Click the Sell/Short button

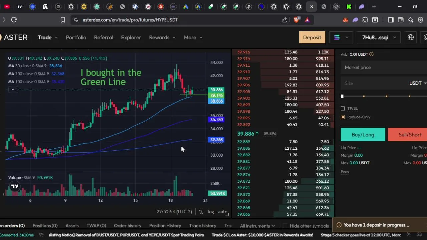(x=407, y=135)
